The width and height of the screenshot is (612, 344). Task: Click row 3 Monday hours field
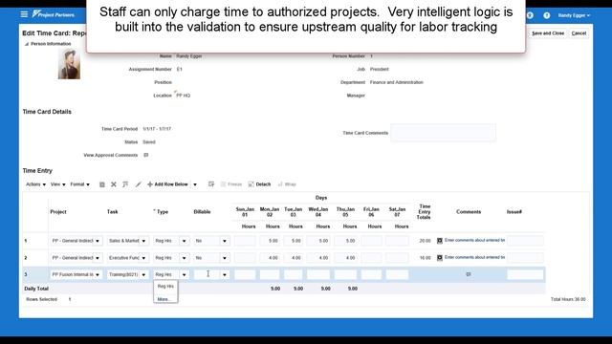tap(270, 274)
